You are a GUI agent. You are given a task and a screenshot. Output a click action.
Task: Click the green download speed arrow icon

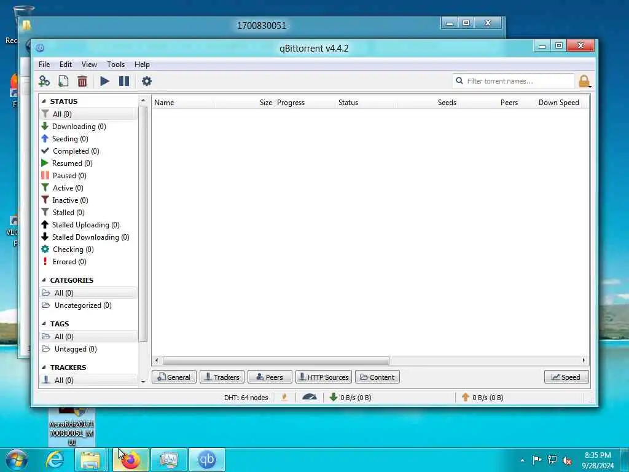point(334,398)
